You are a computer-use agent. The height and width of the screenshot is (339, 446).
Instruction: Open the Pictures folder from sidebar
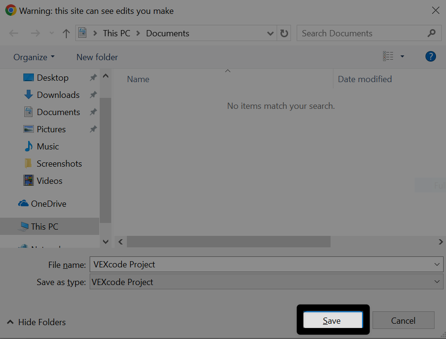(51, 129)
